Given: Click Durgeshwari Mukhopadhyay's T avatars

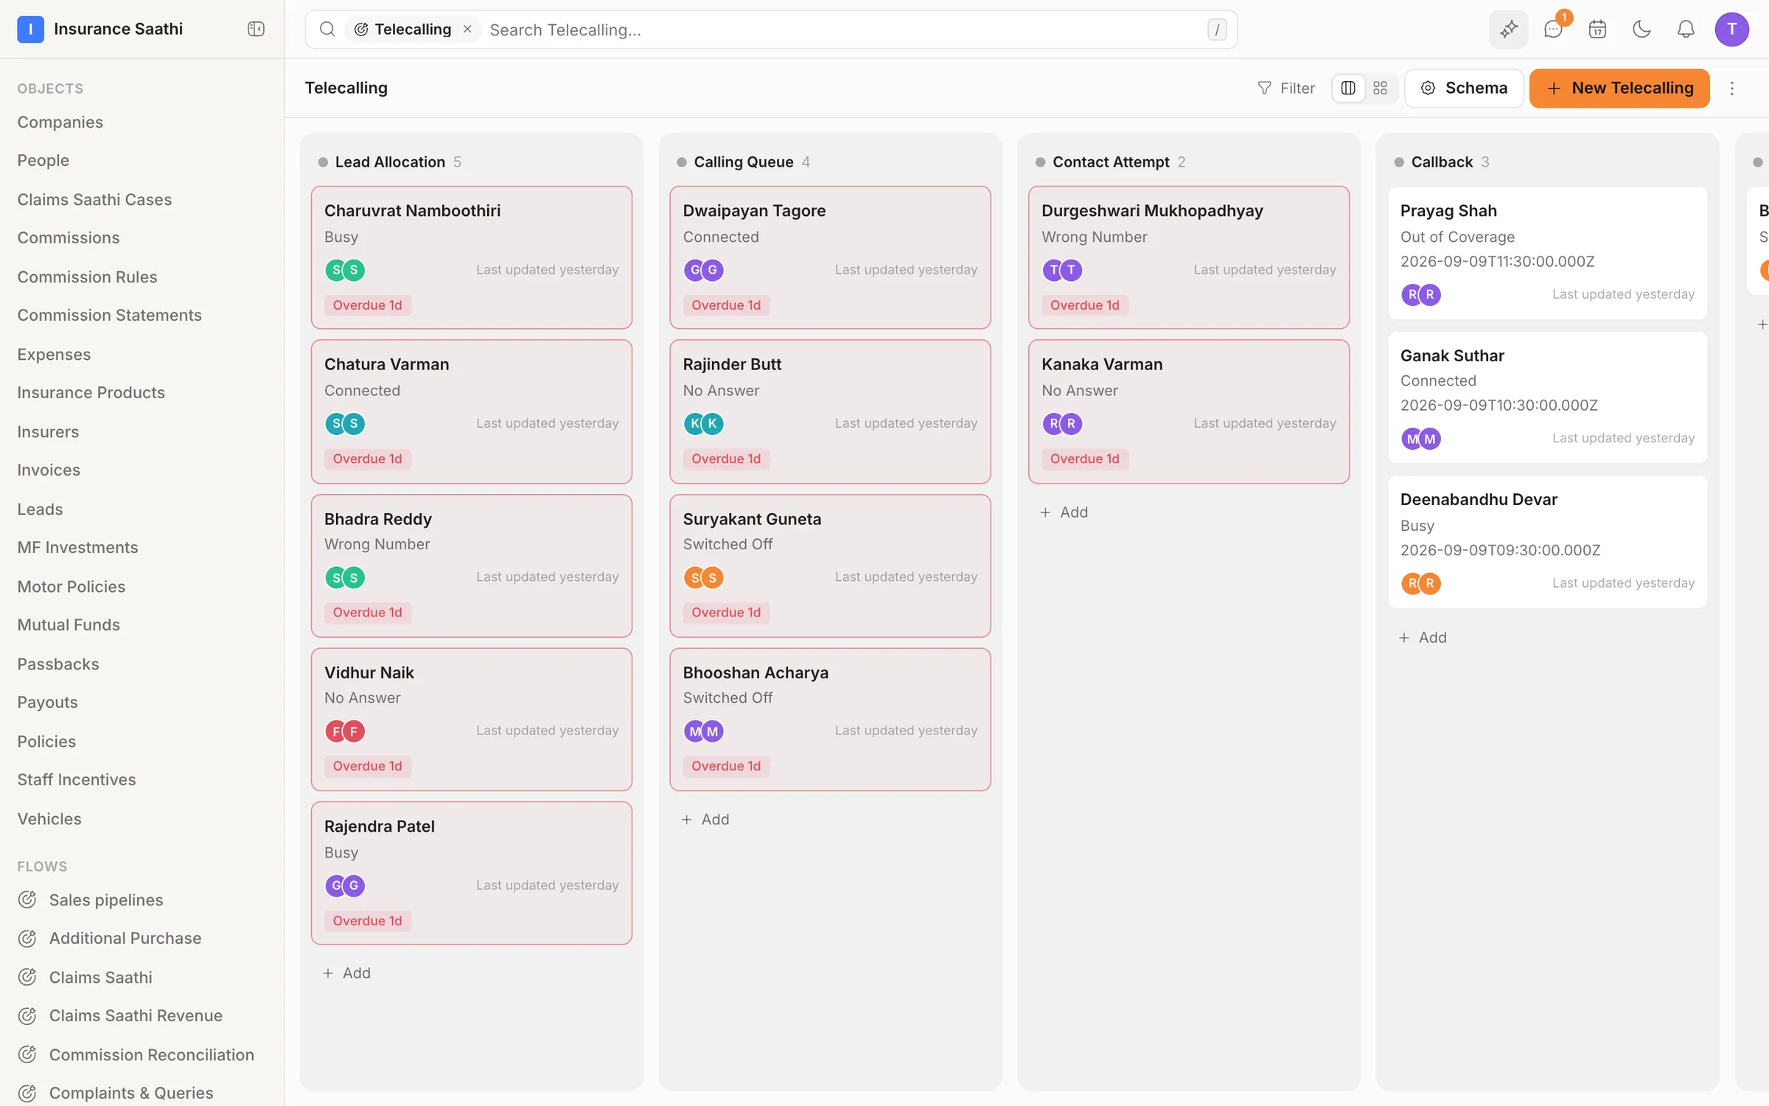Looking at the screenshot, I should coord(1062,270).
